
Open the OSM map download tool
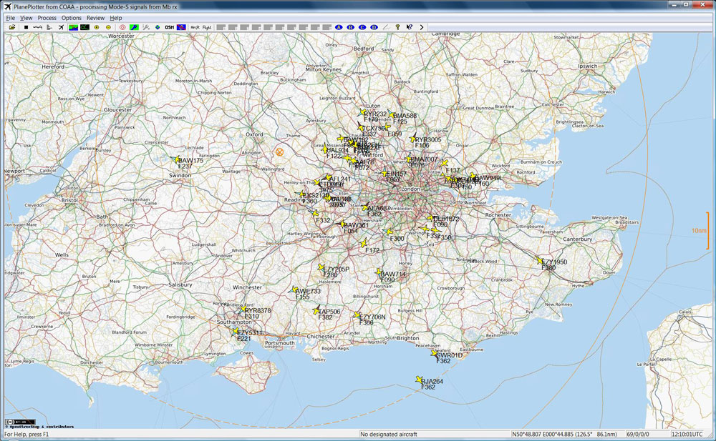(x=169, y=27)
